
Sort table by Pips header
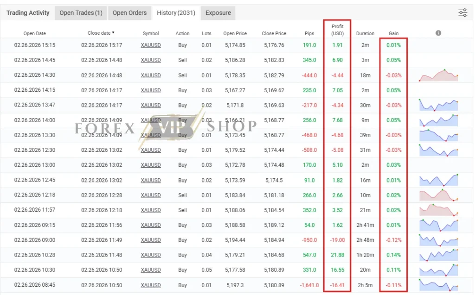309,33
